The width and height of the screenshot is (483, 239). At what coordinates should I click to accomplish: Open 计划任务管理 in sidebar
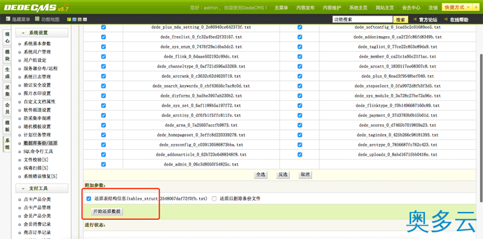[x=37, y=135]
